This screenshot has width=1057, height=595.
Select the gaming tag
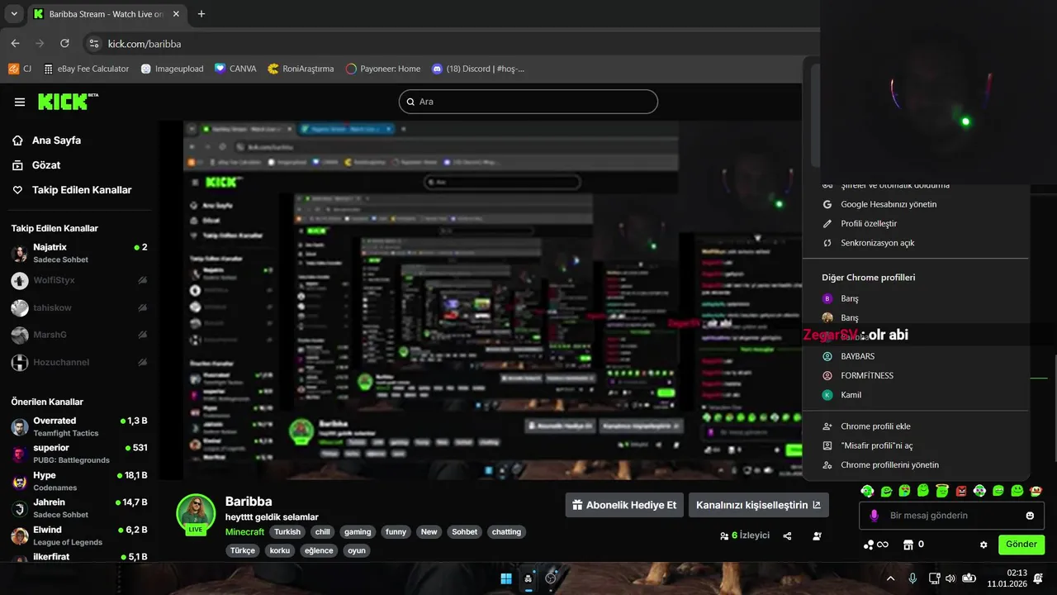[358, 532]
